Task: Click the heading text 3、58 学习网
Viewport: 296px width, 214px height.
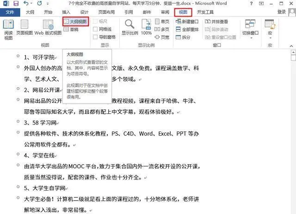Action: point(40,123)
